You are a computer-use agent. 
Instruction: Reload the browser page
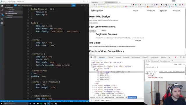coord(94,5)
